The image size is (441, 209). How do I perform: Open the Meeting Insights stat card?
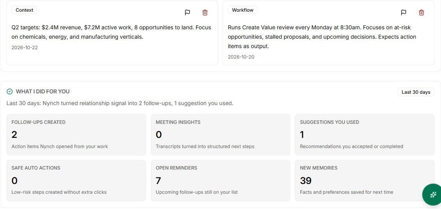(220, 134)
